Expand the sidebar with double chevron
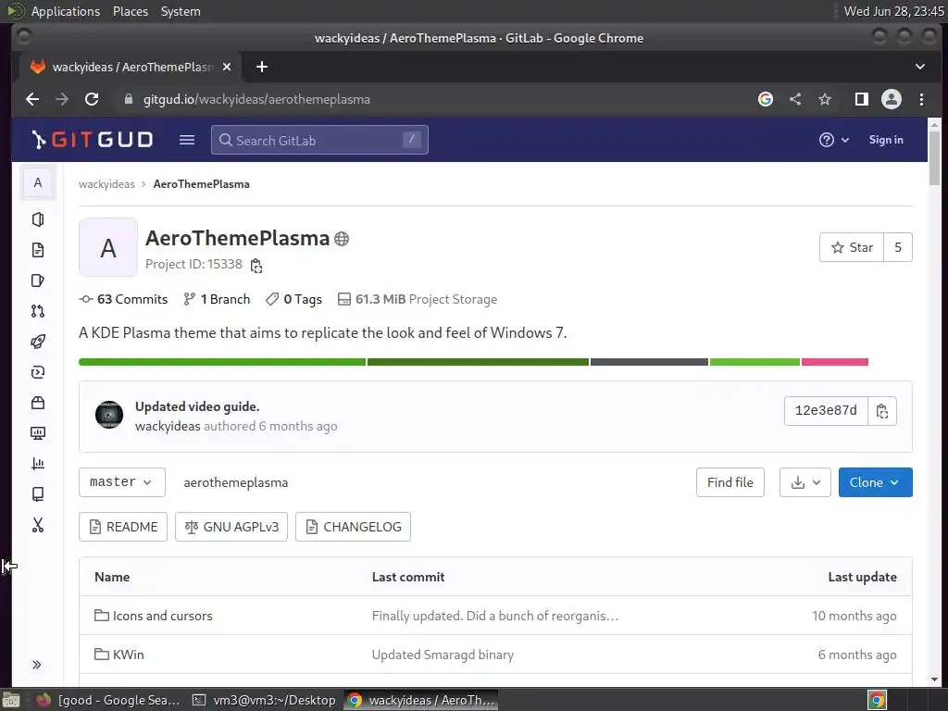The height and width of the screenshot is (711, 948). [x=37, y=665]
